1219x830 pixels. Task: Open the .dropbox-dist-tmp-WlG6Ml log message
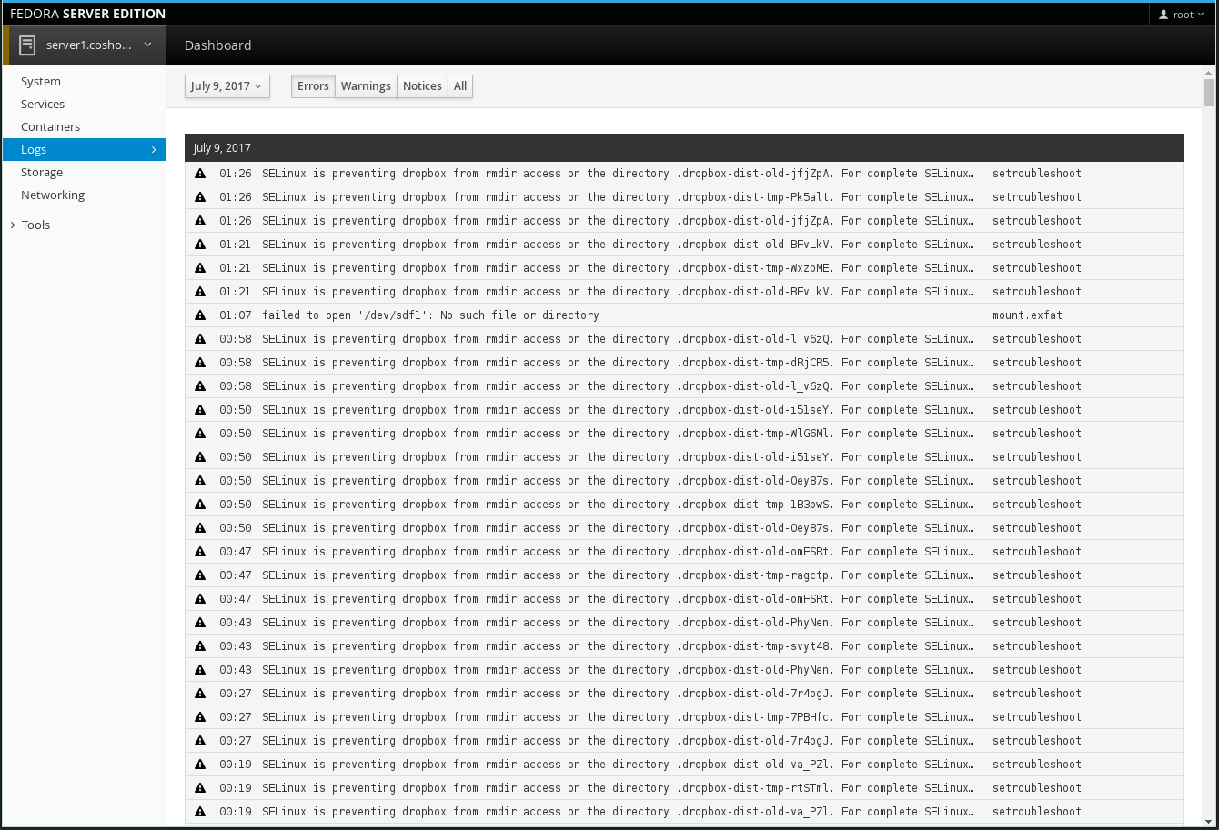[617, 434]
